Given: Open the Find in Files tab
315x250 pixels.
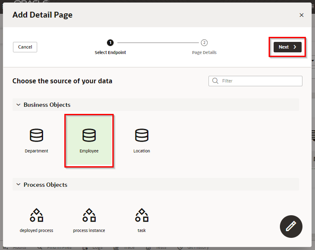Looking at the screenshot, I should pos(58,247).
